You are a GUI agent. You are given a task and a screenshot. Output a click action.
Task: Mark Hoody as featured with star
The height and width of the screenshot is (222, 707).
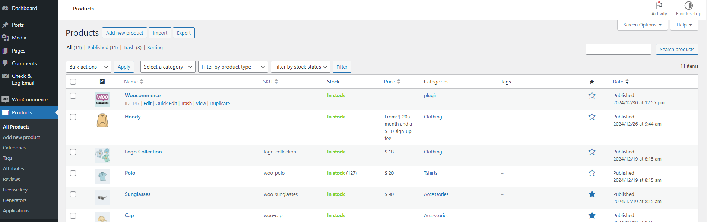coord(592,117)
